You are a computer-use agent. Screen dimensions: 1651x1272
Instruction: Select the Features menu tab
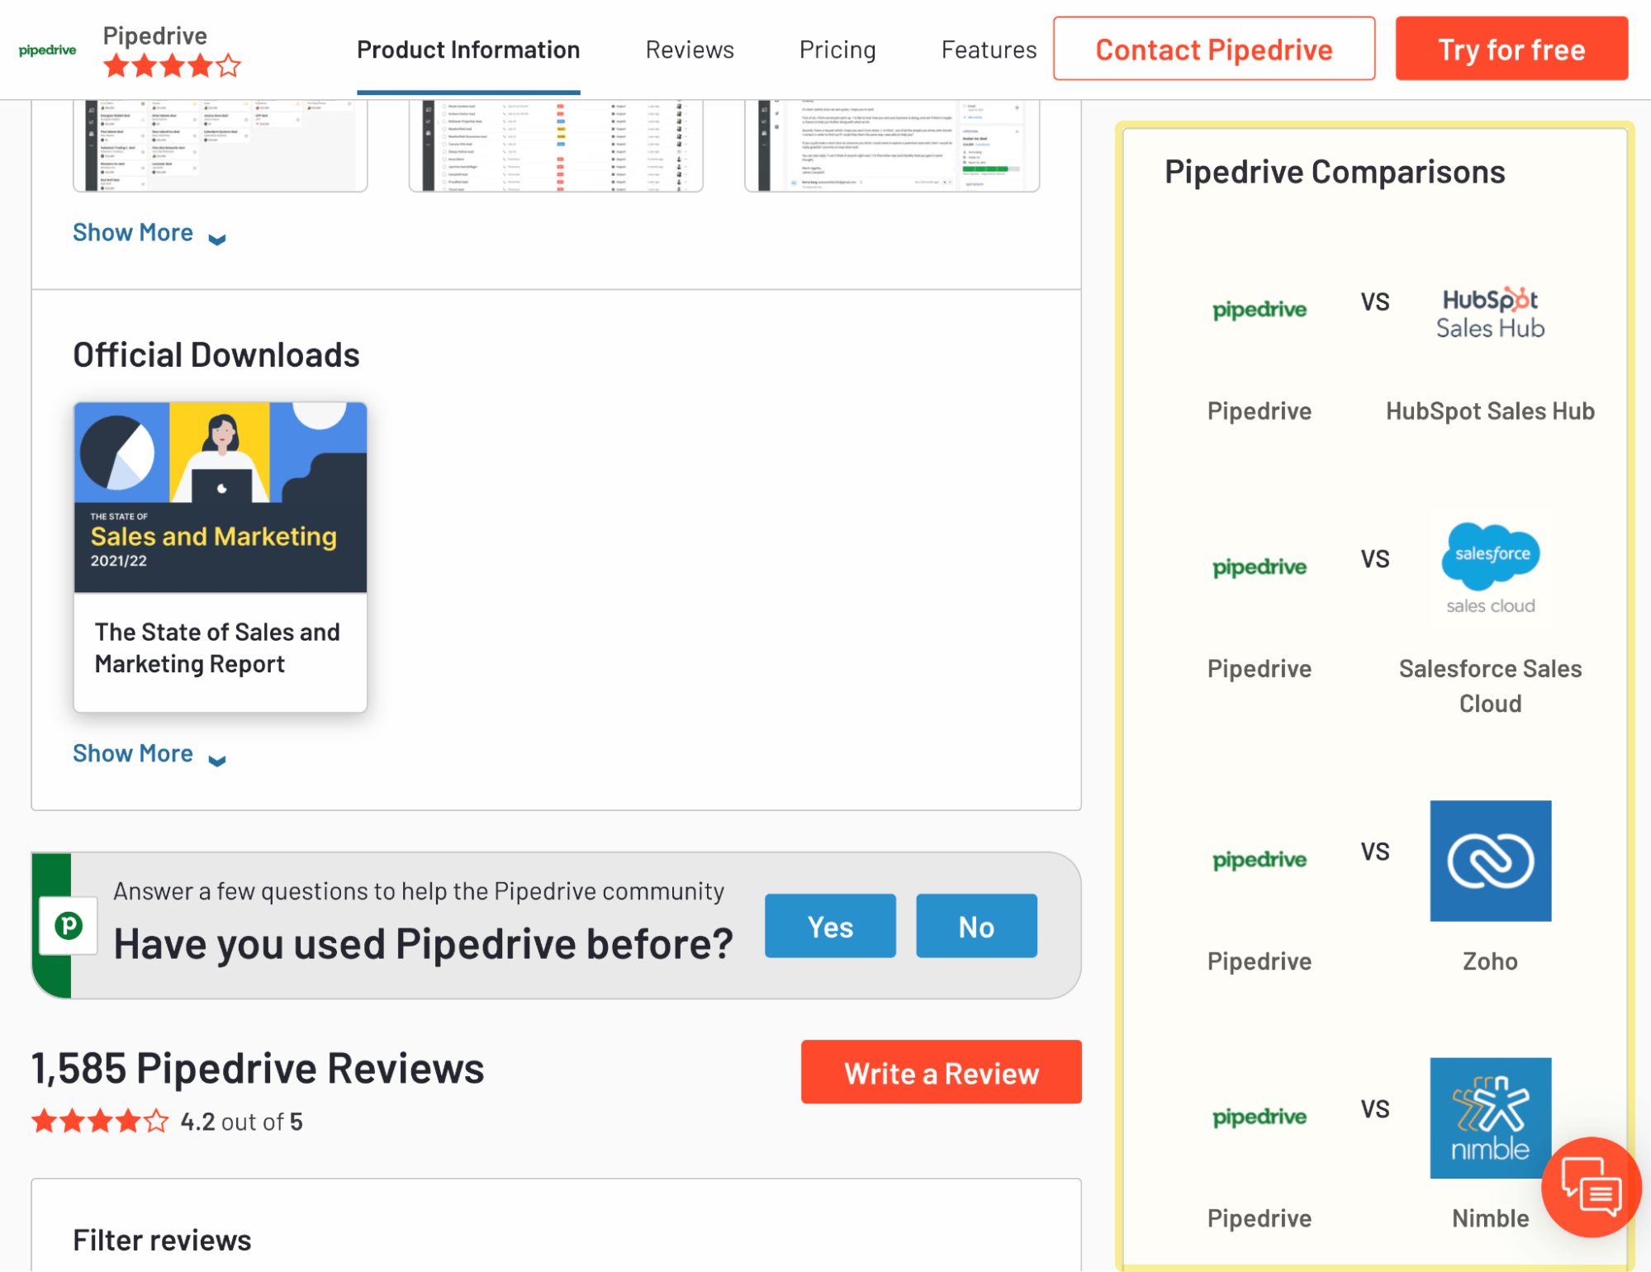989,50
